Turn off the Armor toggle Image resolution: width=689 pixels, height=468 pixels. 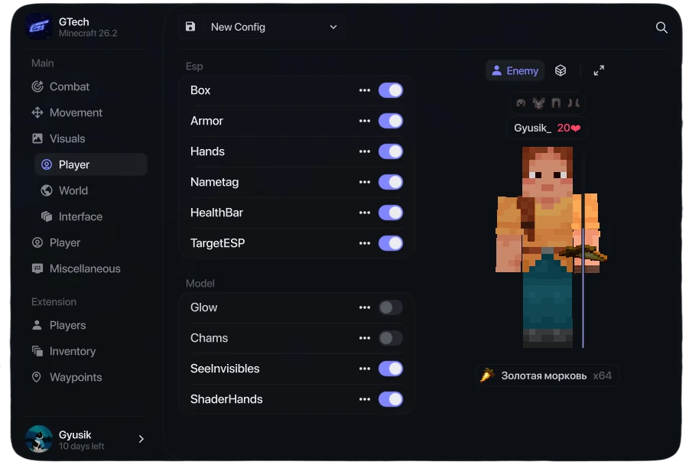point(391,121)
